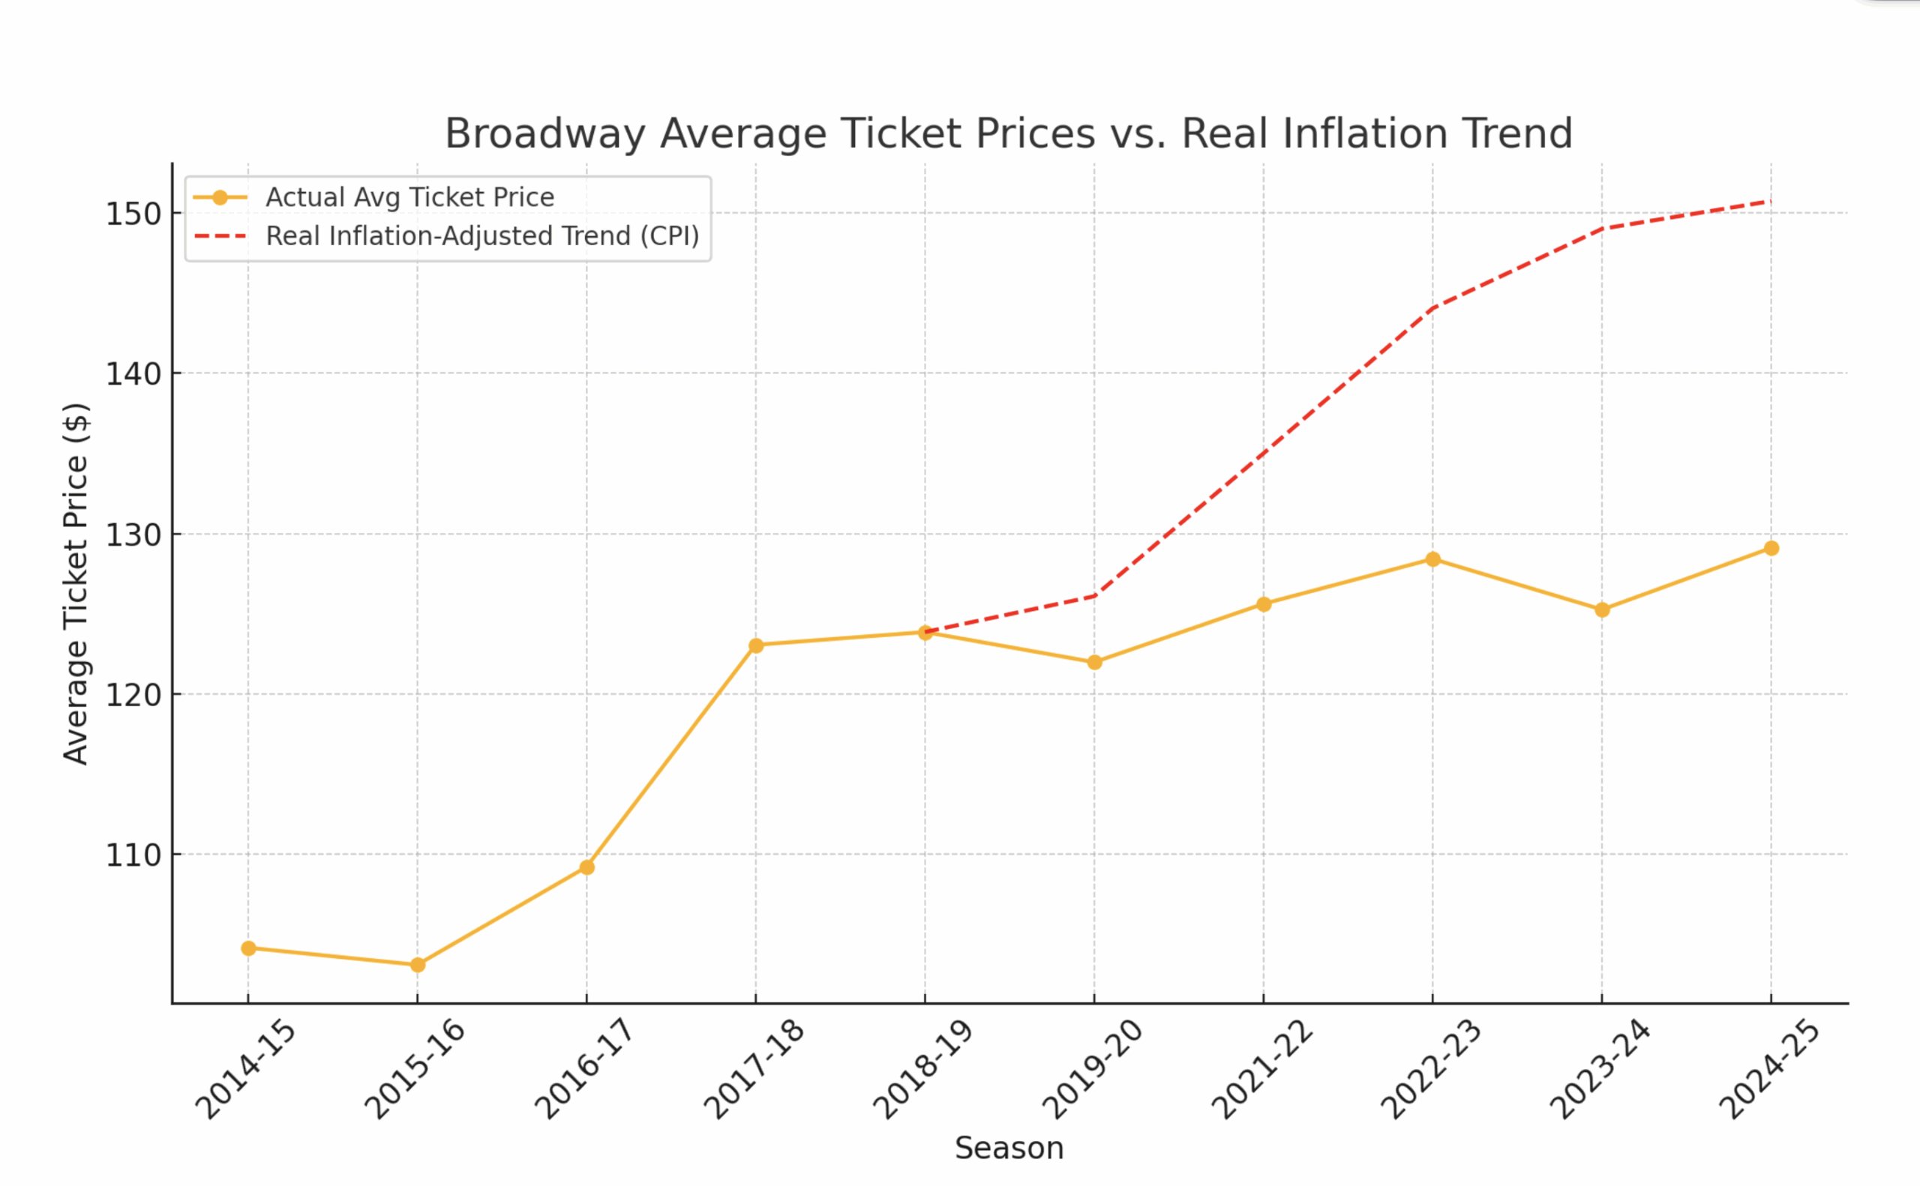1920x1186 pixels.
Task: Click the 2017-18 orange data marker
Action: coord(755,645)
